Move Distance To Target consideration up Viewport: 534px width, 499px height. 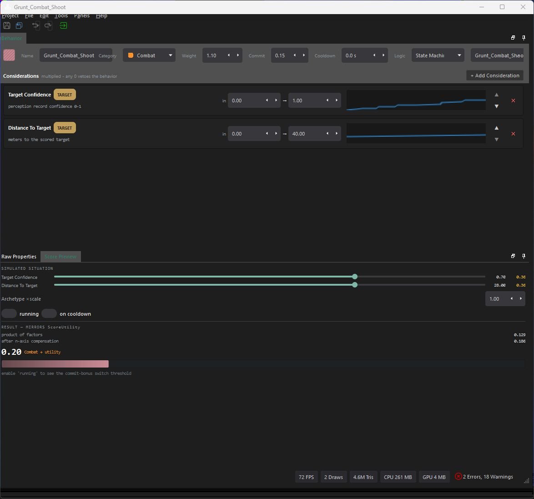[x=497, y=128]
